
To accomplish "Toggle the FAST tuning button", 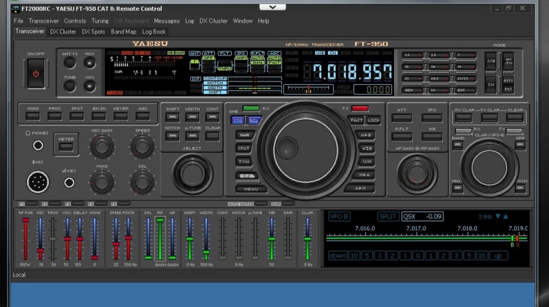I will [356, 121].
